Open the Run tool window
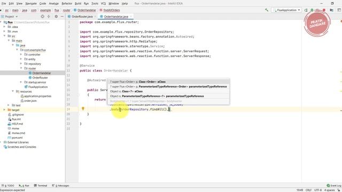The image size is (342, 192). [24, 186]
